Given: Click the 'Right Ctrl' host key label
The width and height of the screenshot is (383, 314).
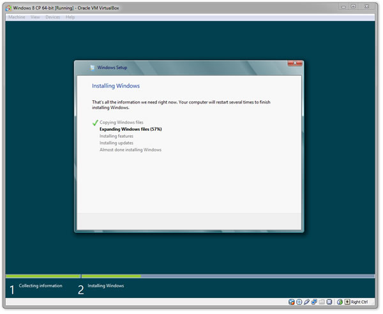Looking at the screenshot, I should [x=359, y=302].
